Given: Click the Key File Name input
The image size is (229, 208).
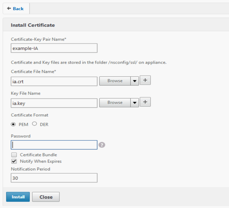Looking at the screenshot, I should [54, 103].
